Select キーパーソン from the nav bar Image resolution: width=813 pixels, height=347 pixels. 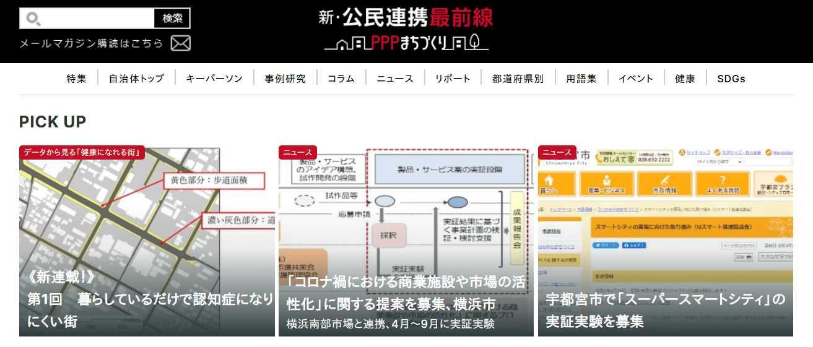(214, 79)
